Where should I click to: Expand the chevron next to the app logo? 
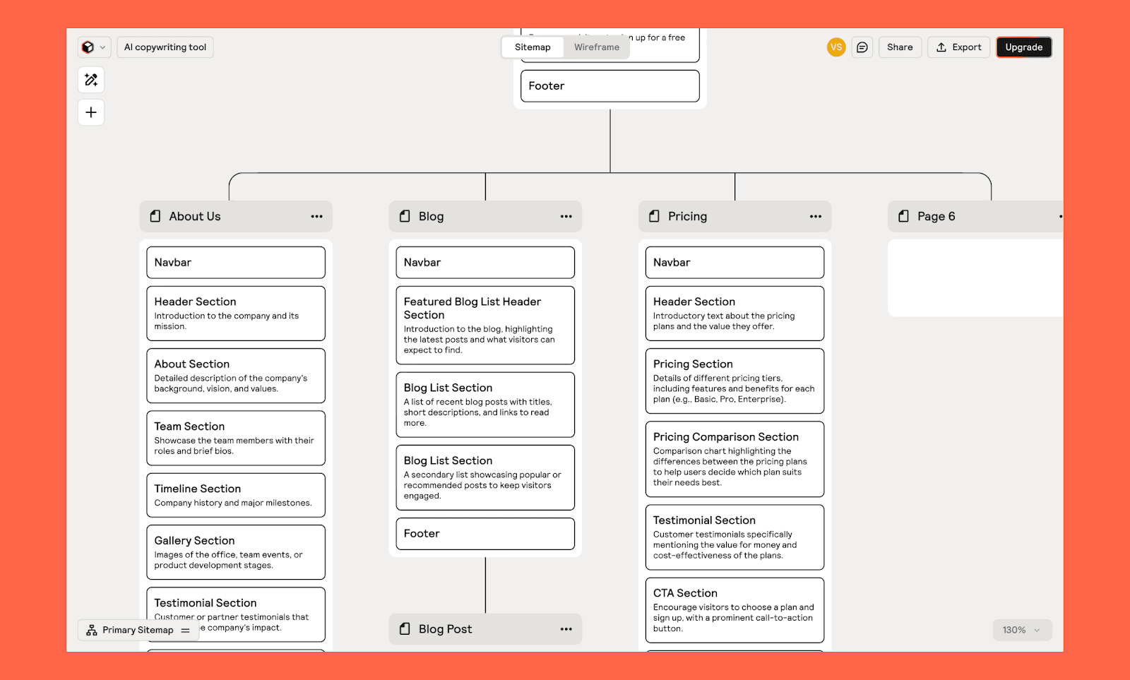103,47
